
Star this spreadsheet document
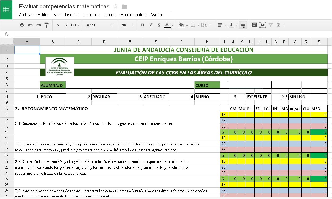[x=116, y=7]
